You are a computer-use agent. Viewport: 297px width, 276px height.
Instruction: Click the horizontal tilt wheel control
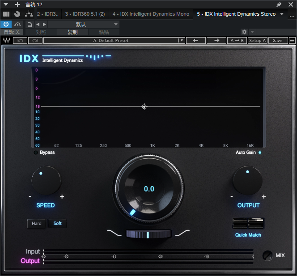coord(148,234)
